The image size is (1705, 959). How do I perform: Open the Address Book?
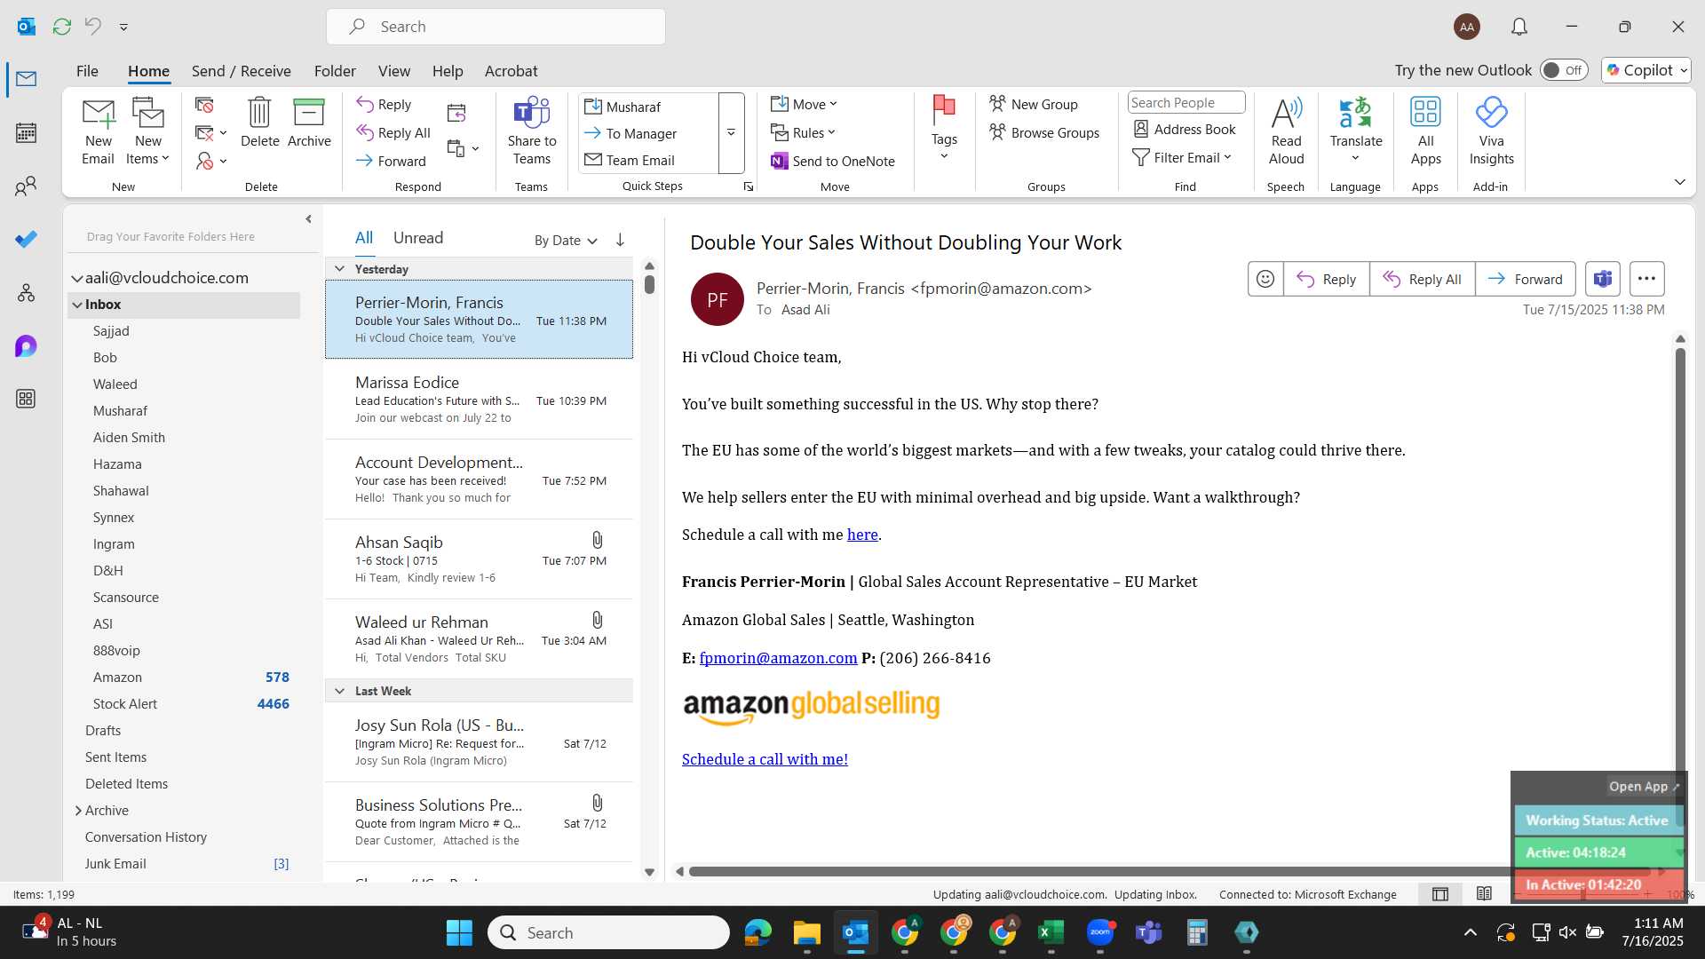(1185, 130)
